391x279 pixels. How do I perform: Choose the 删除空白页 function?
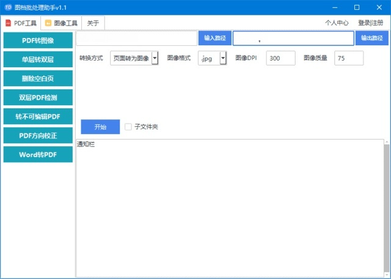38,78
